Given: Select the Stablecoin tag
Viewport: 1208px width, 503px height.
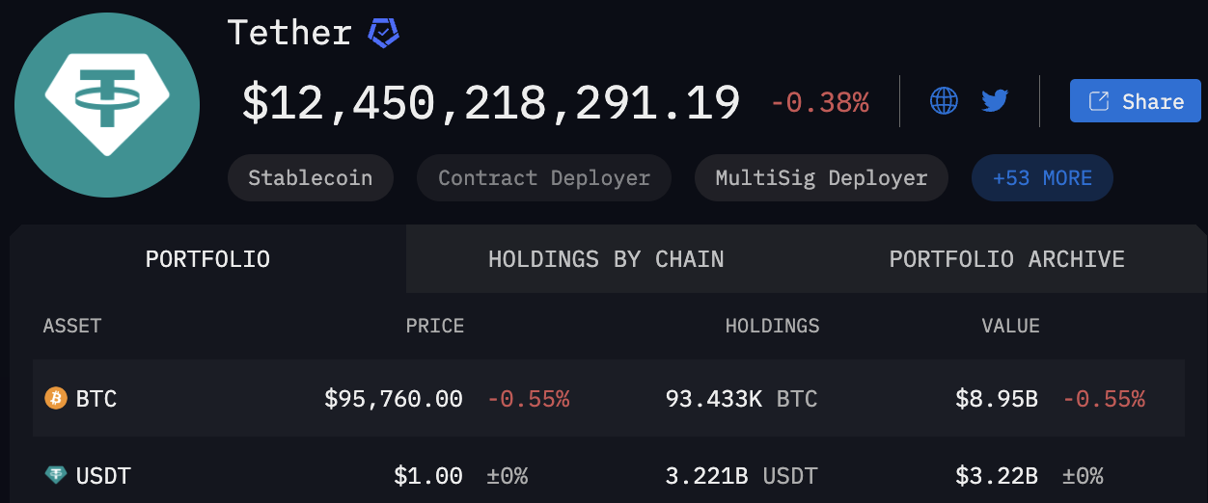Looking at the screenshot, I should point(310,178).
